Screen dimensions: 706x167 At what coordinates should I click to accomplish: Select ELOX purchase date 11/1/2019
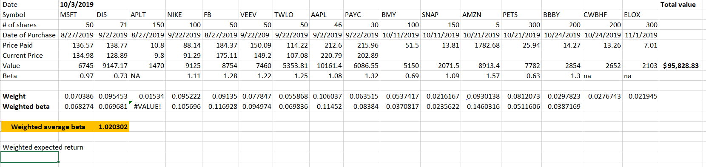641,35
